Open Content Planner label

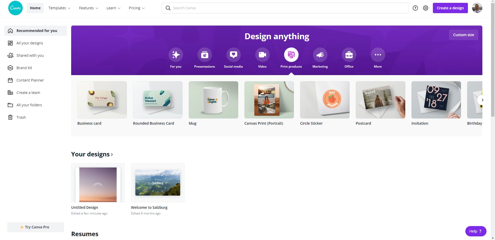click(30, 80)
